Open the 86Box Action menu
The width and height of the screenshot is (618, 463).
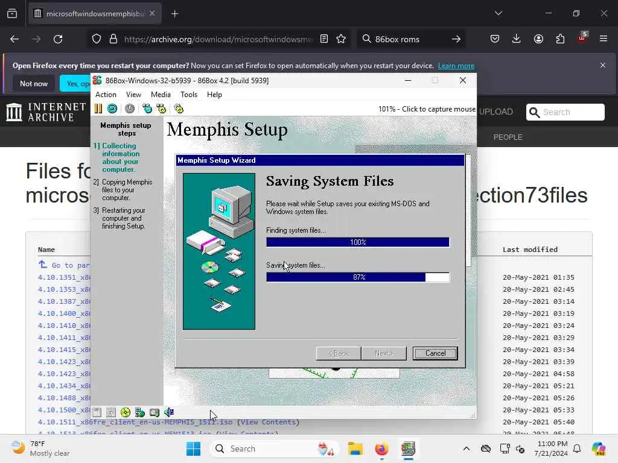coord(106,95)
